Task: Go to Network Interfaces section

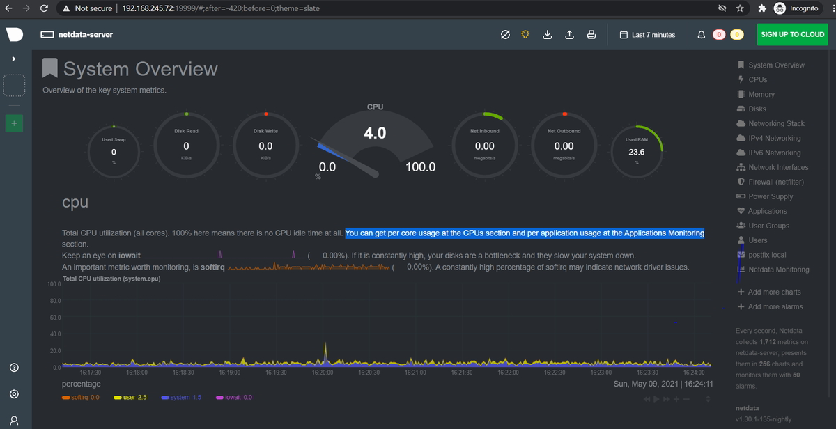Action: pyautogui.click(x=773, y=167)
